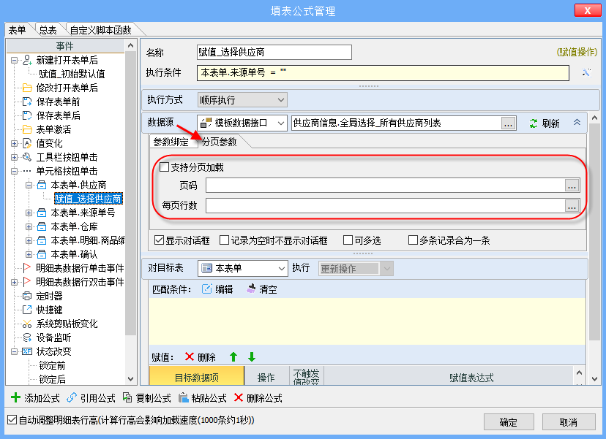Click the 值变化 icon
This screenshot has width=606, height=439.
tap(27, 143)
